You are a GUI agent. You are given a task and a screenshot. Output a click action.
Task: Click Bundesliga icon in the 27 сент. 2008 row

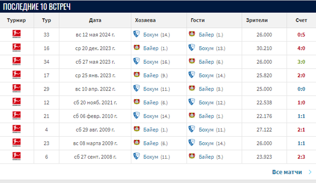point(17,156)
